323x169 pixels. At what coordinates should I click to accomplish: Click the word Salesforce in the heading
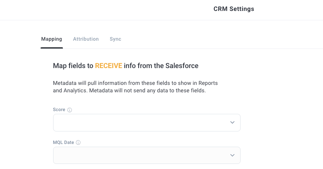click(x=182, y=66)
